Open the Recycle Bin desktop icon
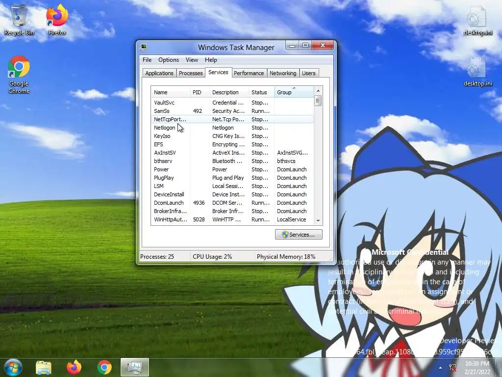This screenshot has height=377, width=502. click(19, 20)
